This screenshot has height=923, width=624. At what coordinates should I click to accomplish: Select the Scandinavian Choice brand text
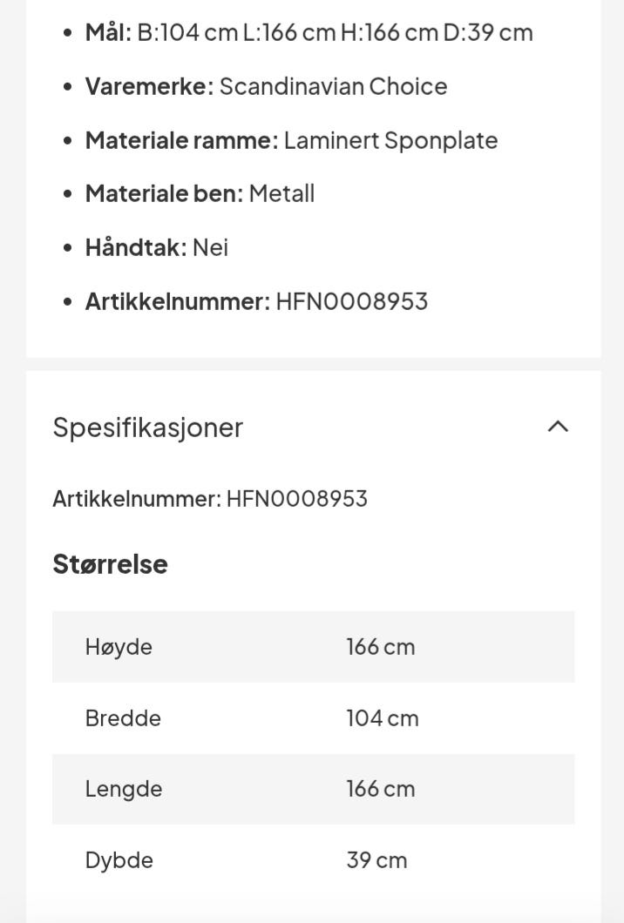pos(333,87)
